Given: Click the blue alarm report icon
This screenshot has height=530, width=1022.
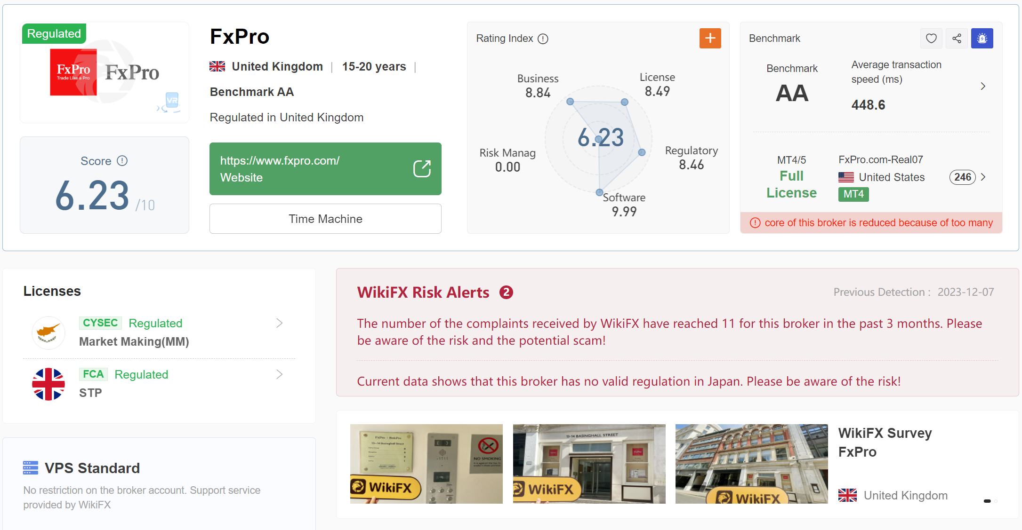Looking at the screenshot, I should (x=982, y=38).
